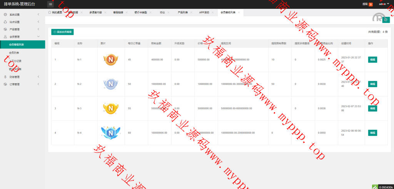Screen dimensions: 394x189
Task: Close the 会员等级列表 tab
Action: [x=239, y=12]
